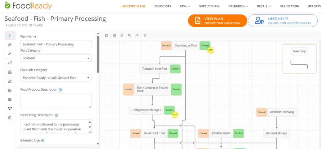
Task: Open the Checklists menu item
Action: 162,6
